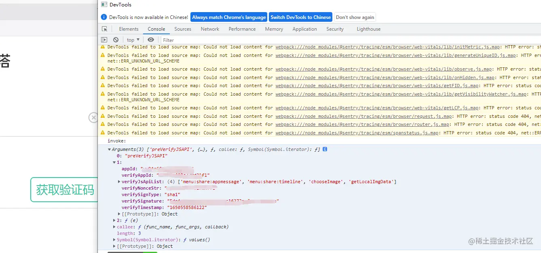Click warning icon on getLCP.js.map row
Viewport: 541px width, 253px height.
pos(103,108)
